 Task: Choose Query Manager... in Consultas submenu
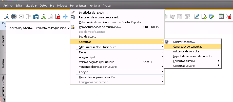point(184,42)
